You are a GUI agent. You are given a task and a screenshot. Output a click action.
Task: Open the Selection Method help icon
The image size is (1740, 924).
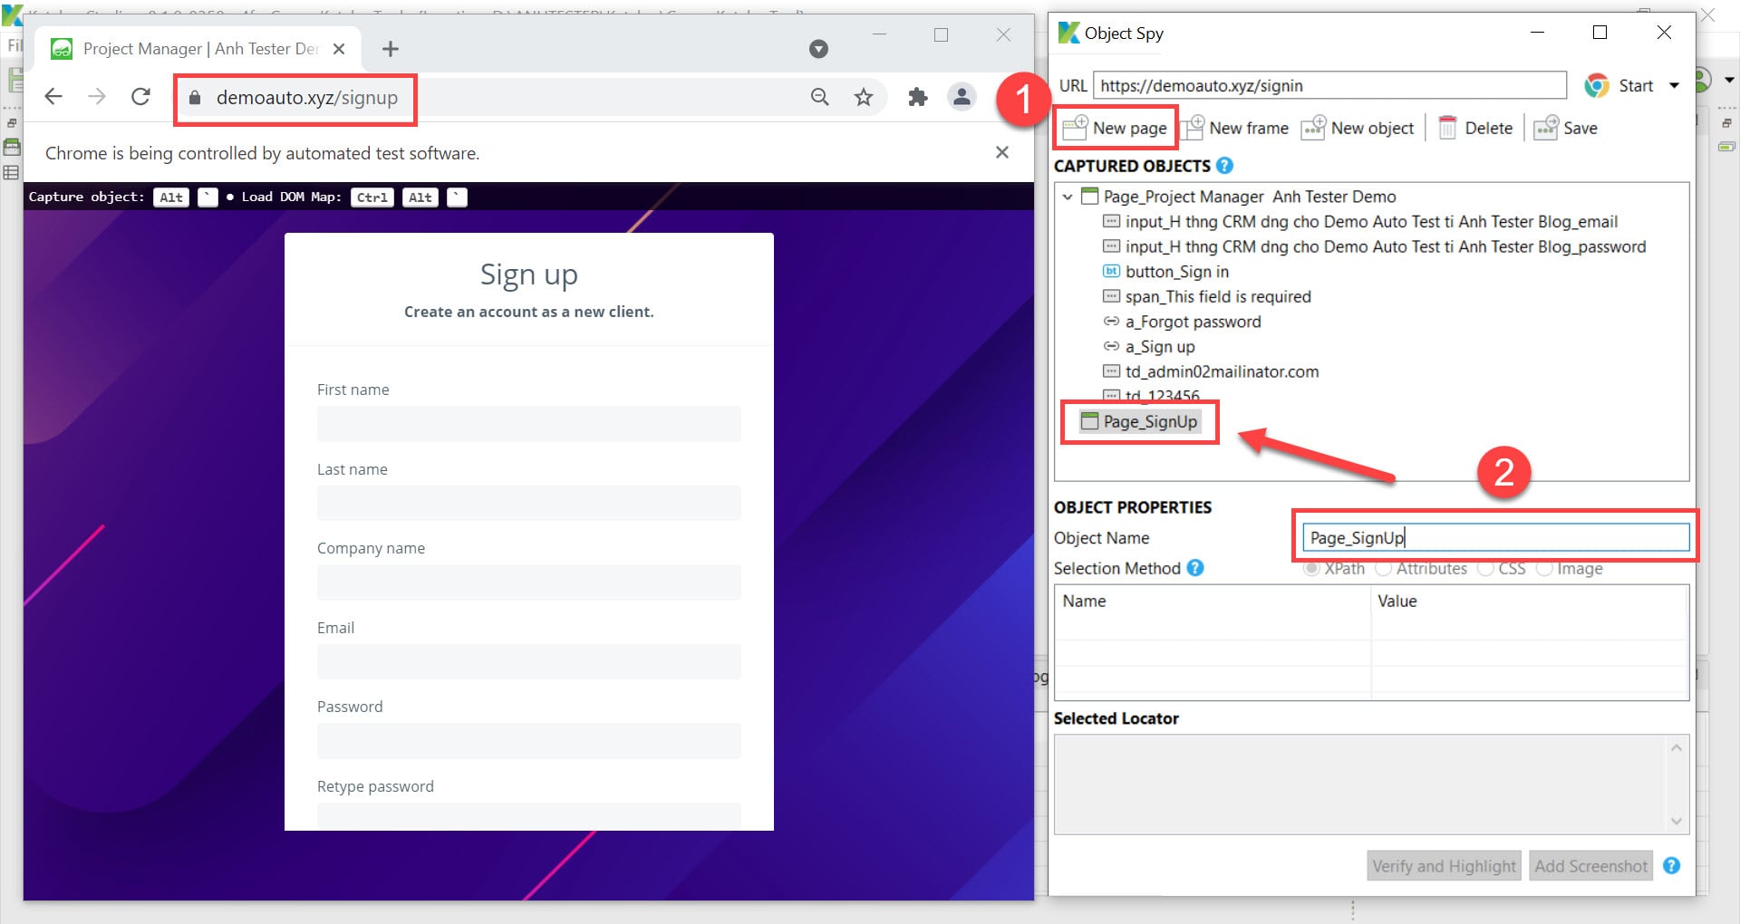[x=1195, y=568]
